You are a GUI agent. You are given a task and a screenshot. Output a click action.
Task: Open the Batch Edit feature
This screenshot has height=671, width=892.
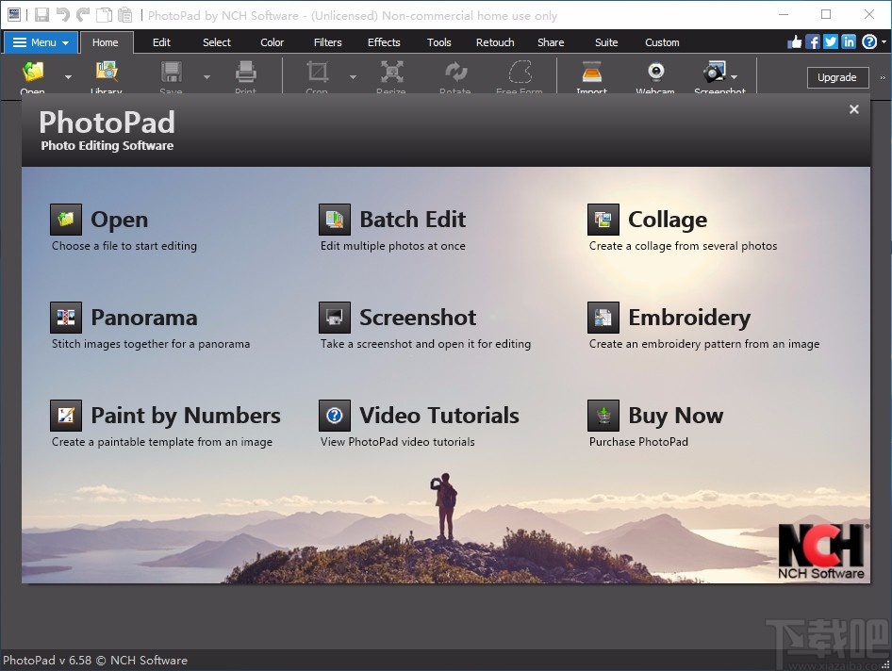point(412,219)
